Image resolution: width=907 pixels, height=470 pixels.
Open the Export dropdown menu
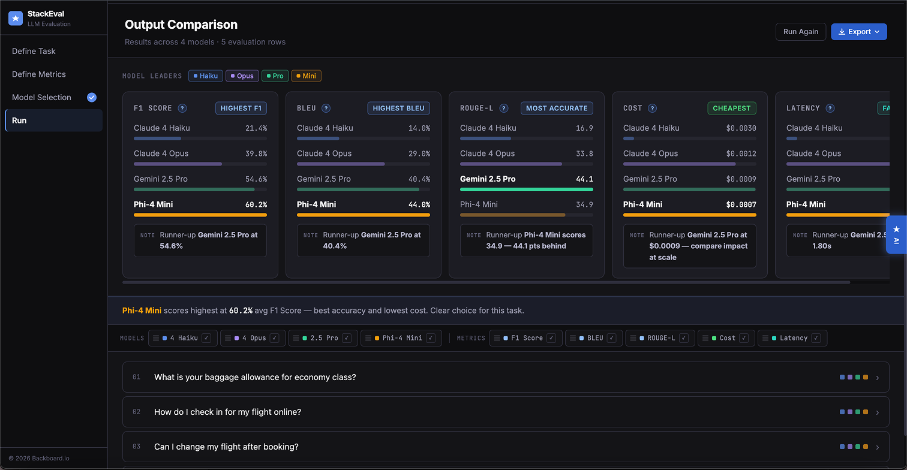[858, 32]
